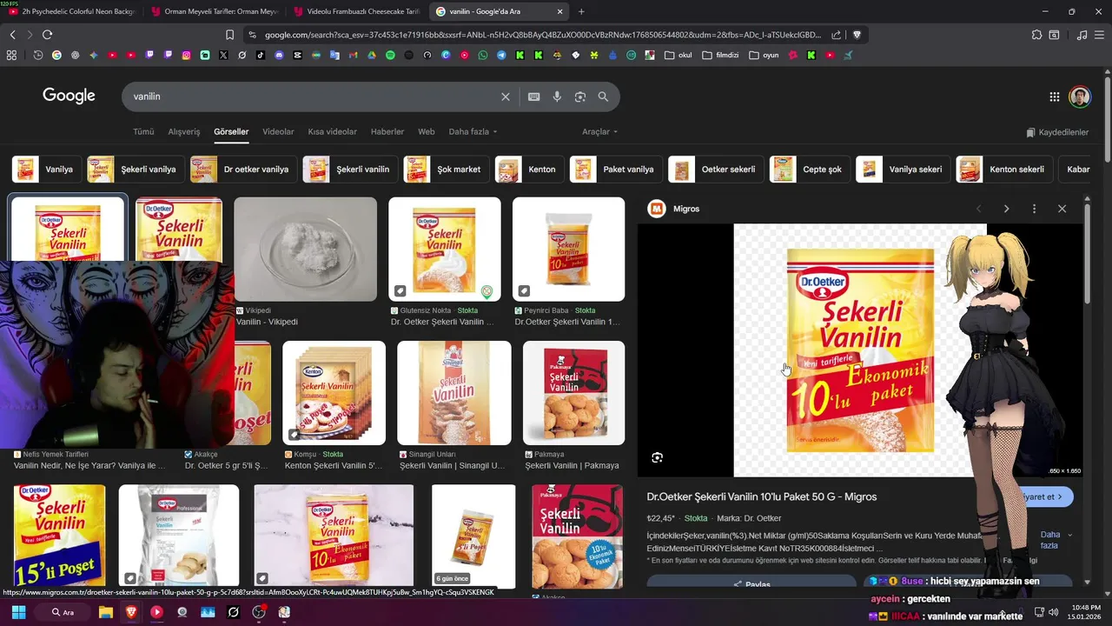Show previous image in preview panel
Screen dimensions: 1112x626
(978, 209)
